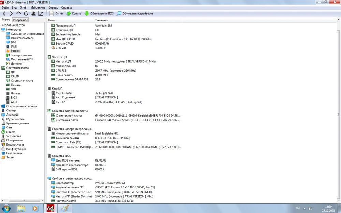This screenshot has width=341, height=213.
Task: Open user management icon in toolbar
Action: pyautogui.click(x=33, y=14)
